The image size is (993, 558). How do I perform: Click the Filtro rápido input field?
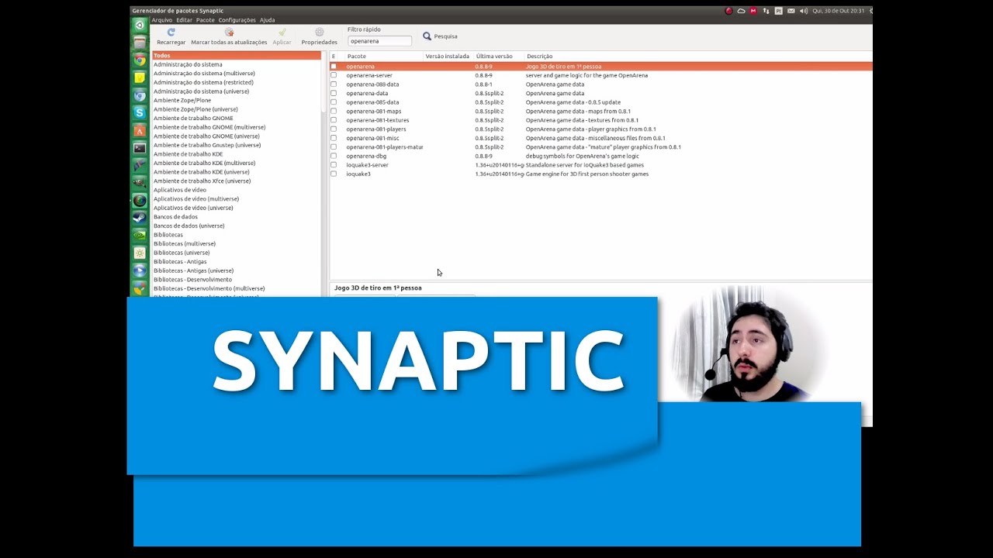pos(379,41)
